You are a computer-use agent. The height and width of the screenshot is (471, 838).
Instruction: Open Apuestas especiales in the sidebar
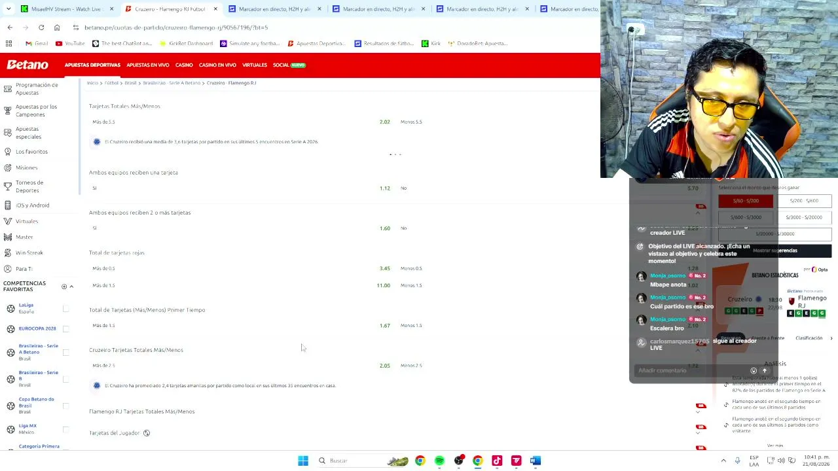point(28,132)
